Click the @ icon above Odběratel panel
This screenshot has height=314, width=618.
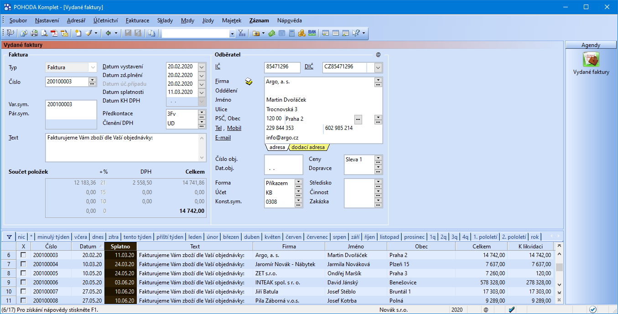[x=378, y=55]
